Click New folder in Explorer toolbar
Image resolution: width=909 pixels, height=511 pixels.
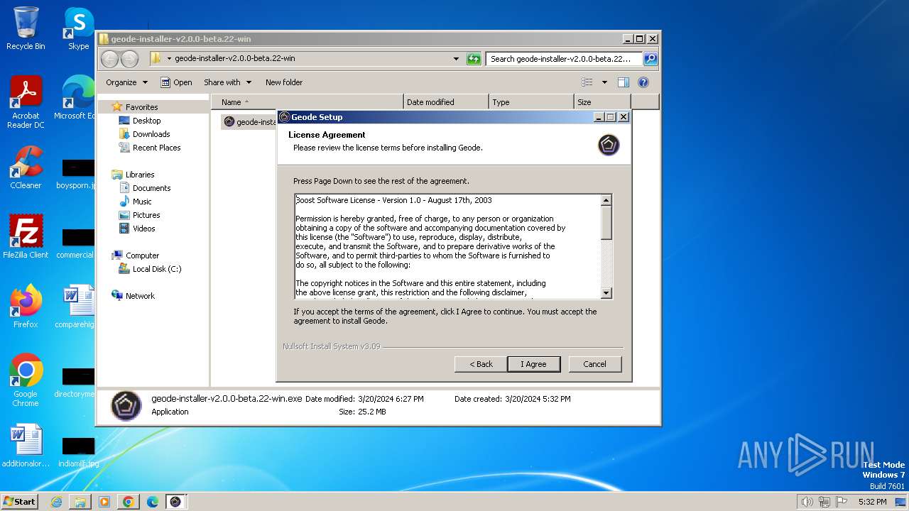tap(284, 82)
